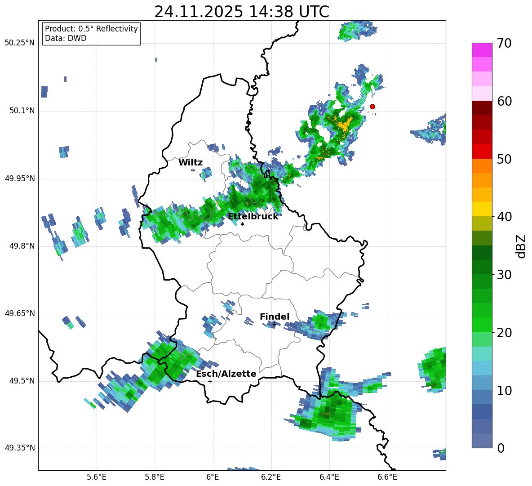Click the 5.8°E longitude label
Viewport: 532px width, 486px height.
155,477
